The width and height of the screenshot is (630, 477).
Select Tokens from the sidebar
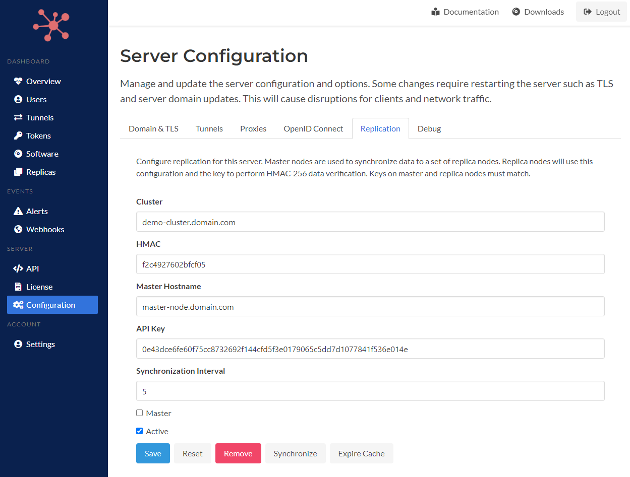(x=38, y=135)
